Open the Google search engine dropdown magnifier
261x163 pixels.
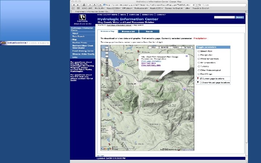tap(200, 5)
